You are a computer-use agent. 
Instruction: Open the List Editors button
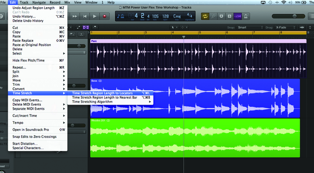tap(311, 16)
